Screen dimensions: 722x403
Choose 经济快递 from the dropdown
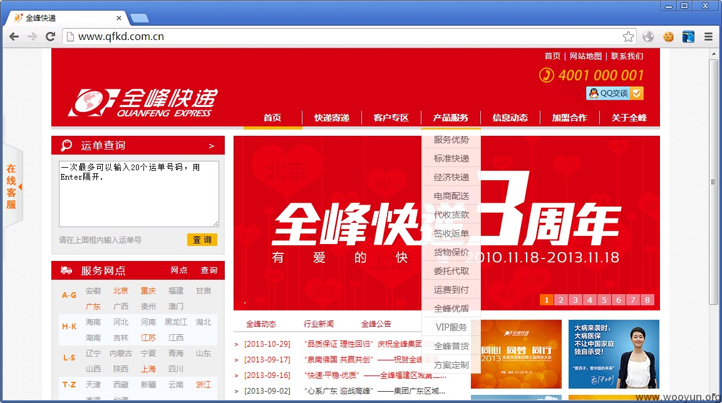tap(451, 177)
